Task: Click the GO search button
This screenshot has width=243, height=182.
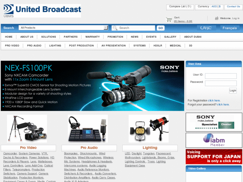Action: 160,28
